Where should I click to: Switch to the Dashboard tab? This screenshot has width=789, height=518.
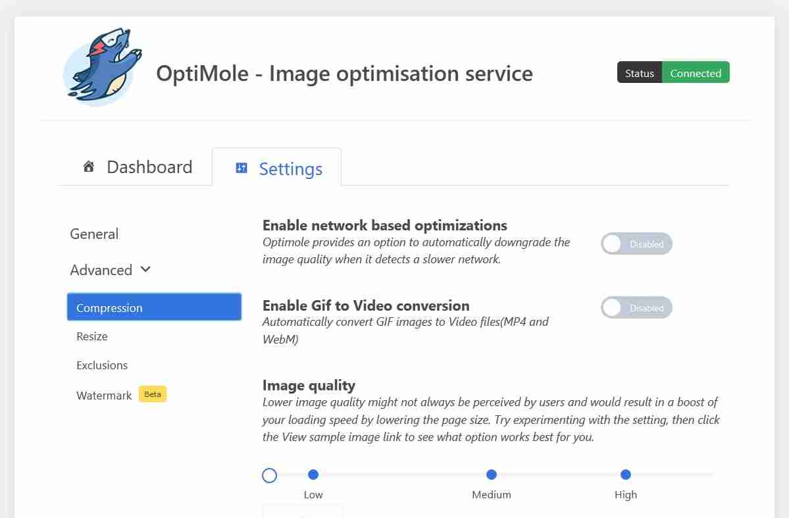[149, 167]
